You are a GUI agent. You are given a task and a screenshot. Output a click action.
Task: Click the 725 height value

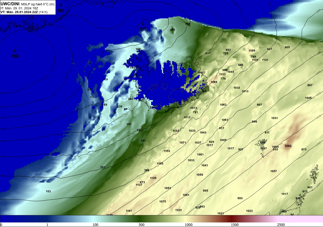[226, 53]
